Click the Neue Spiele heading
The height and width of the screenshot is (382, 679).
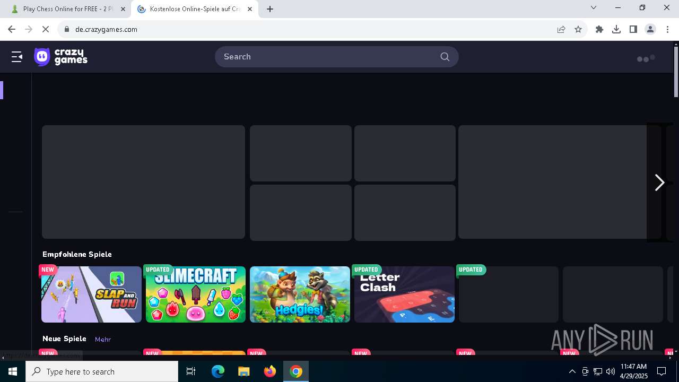[x=64, y=338]
